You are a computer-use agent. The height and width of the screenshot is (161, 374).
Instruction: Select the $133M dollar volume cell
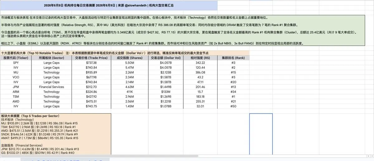(x=165, y=92)
